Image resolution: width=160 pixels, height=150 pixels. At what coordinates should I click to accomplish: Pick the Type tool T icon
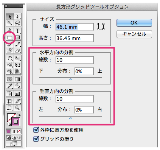tap(17, 31)
